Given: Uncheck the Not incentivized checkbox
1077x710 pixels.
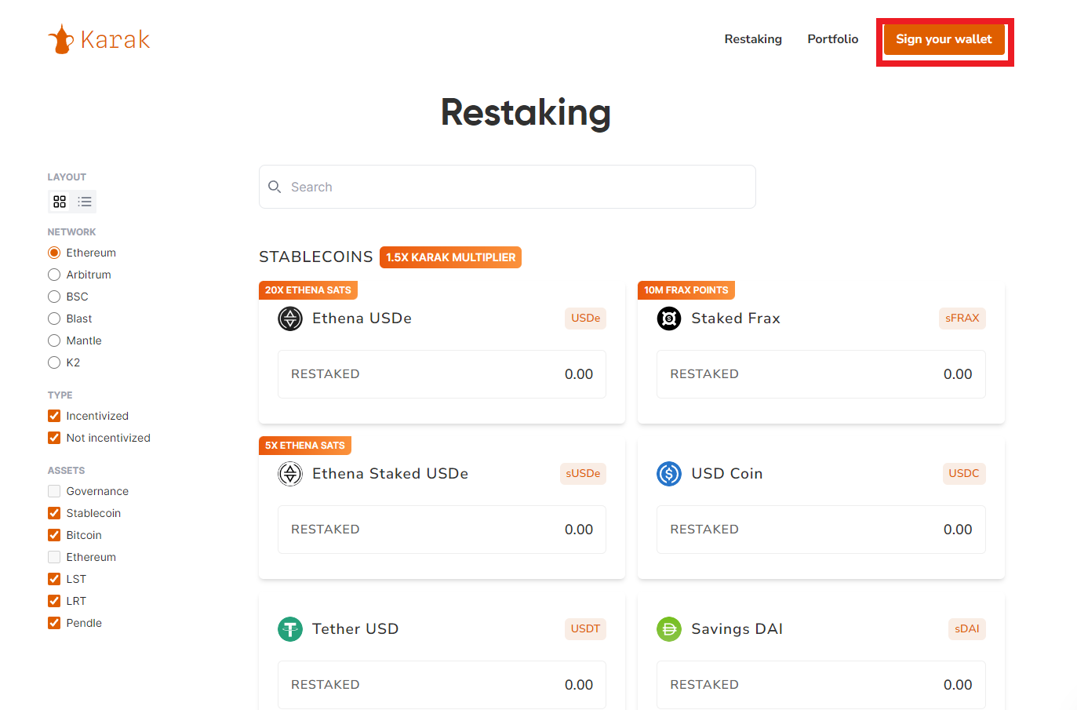Looking at the screenshot, I should pos(54,438).
